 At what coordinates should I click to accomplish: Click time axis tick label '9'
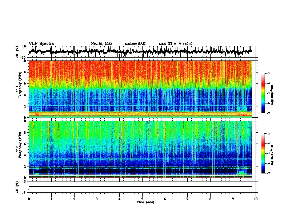[x=233, y=199]
